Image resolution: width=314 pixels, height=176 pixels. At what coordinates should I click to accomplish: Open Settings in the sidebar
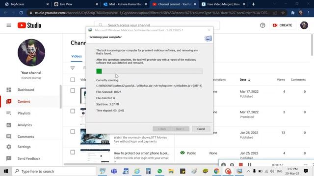tap(24, 147)
